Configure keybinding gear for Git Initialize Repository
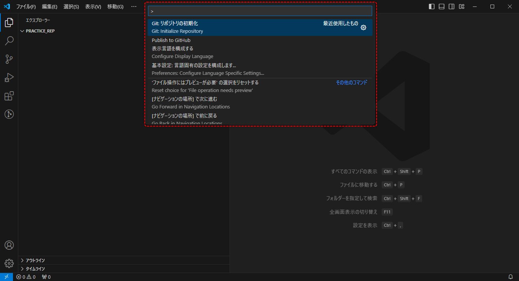The image size is (519, 281). 363,27
